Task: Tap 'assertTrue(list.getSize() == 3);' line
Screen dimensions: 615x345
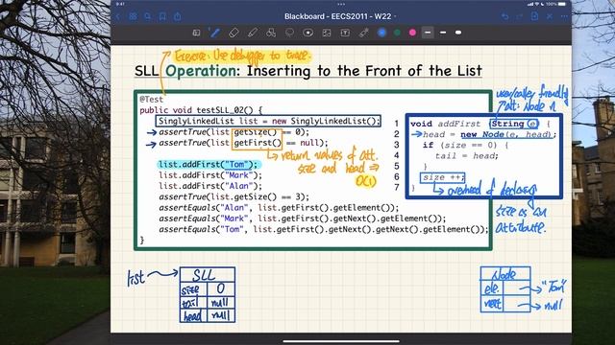Action: coord(234,196)
